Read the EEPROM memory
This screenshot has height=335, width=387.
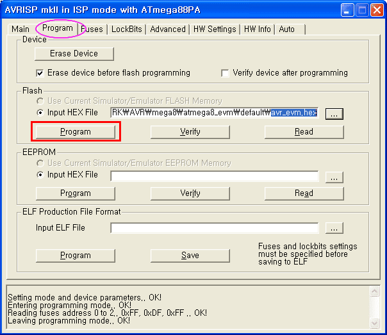point(304,193)
